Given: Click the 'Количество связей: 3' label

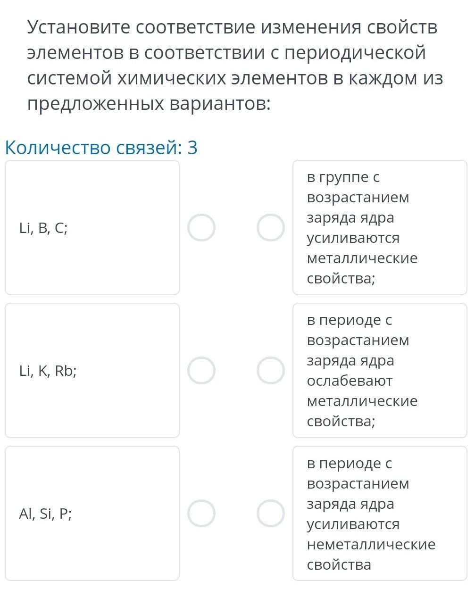Looking at the screenshot, I should click(101, 148).
